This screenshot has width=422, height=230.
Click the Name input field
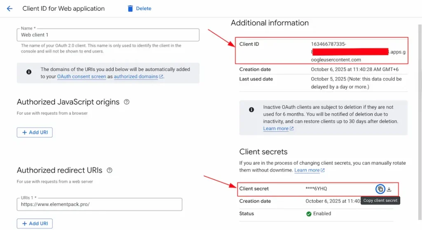pos(108,35)
